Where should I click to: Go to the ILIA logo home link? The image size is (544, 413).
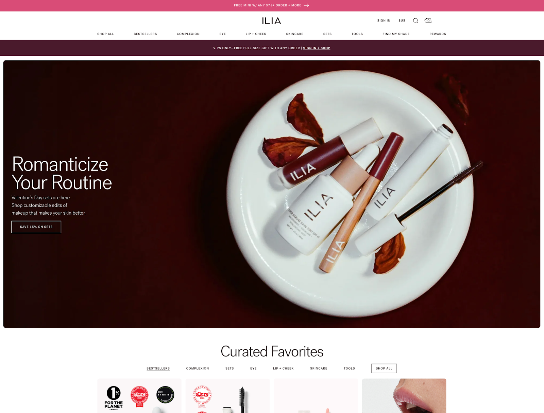pos(271,21)
